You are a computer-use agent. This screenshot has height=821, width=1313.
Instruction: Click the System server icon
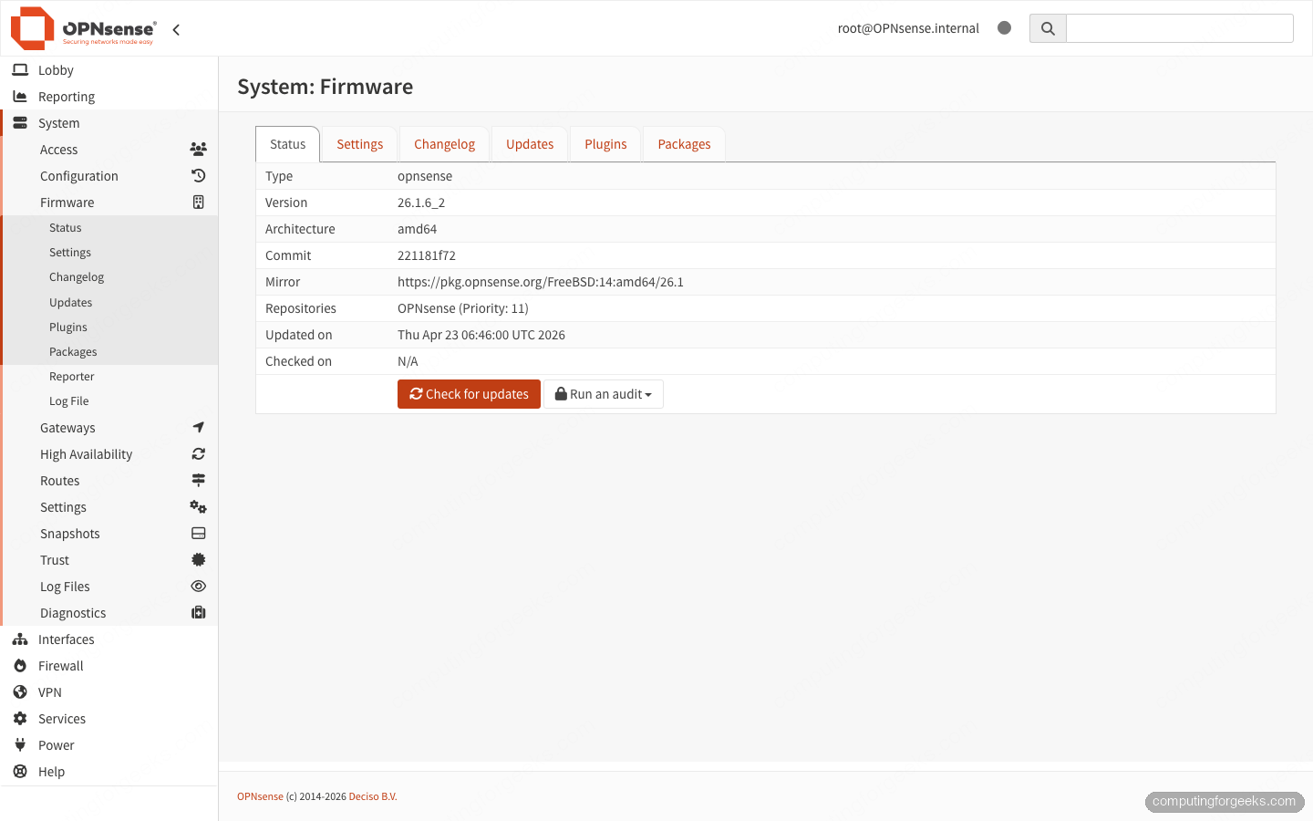pos(20,123)
